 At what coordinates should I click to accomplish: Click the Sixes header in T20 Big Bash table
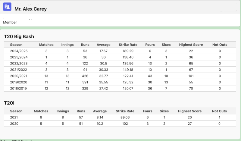coord(166,45)
